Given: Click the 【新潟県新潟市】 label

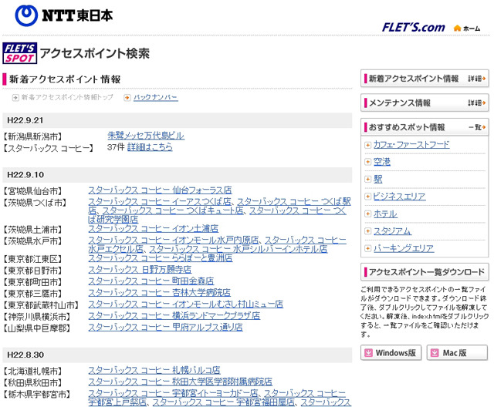Looking at the screenshot, I should click(32, 136).
